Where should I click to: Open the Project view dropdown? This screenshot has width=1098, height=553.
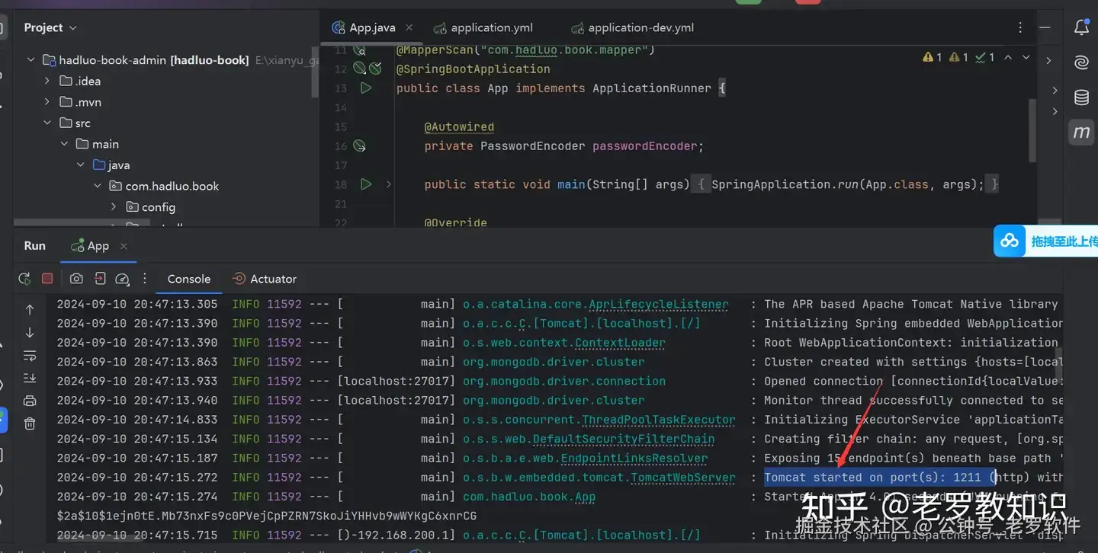pos(50,27)
